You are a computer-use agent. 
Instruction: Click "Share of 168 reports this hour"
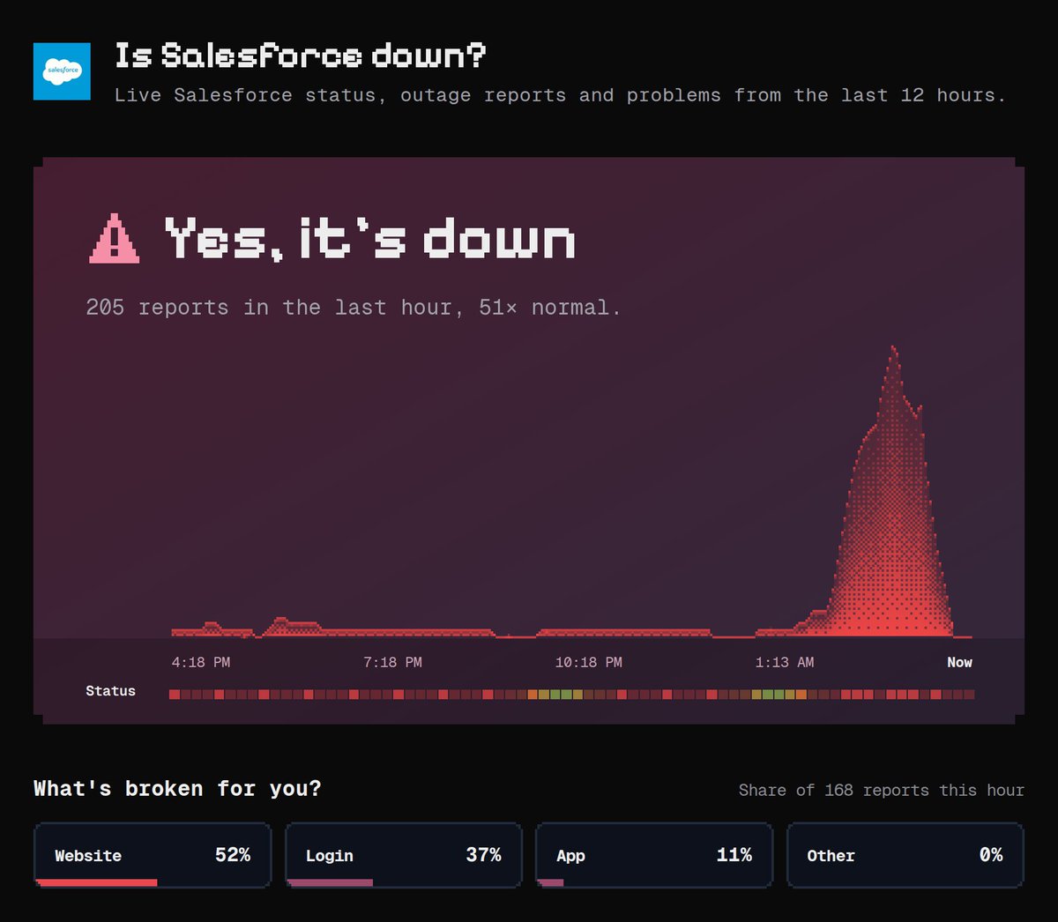882,790
